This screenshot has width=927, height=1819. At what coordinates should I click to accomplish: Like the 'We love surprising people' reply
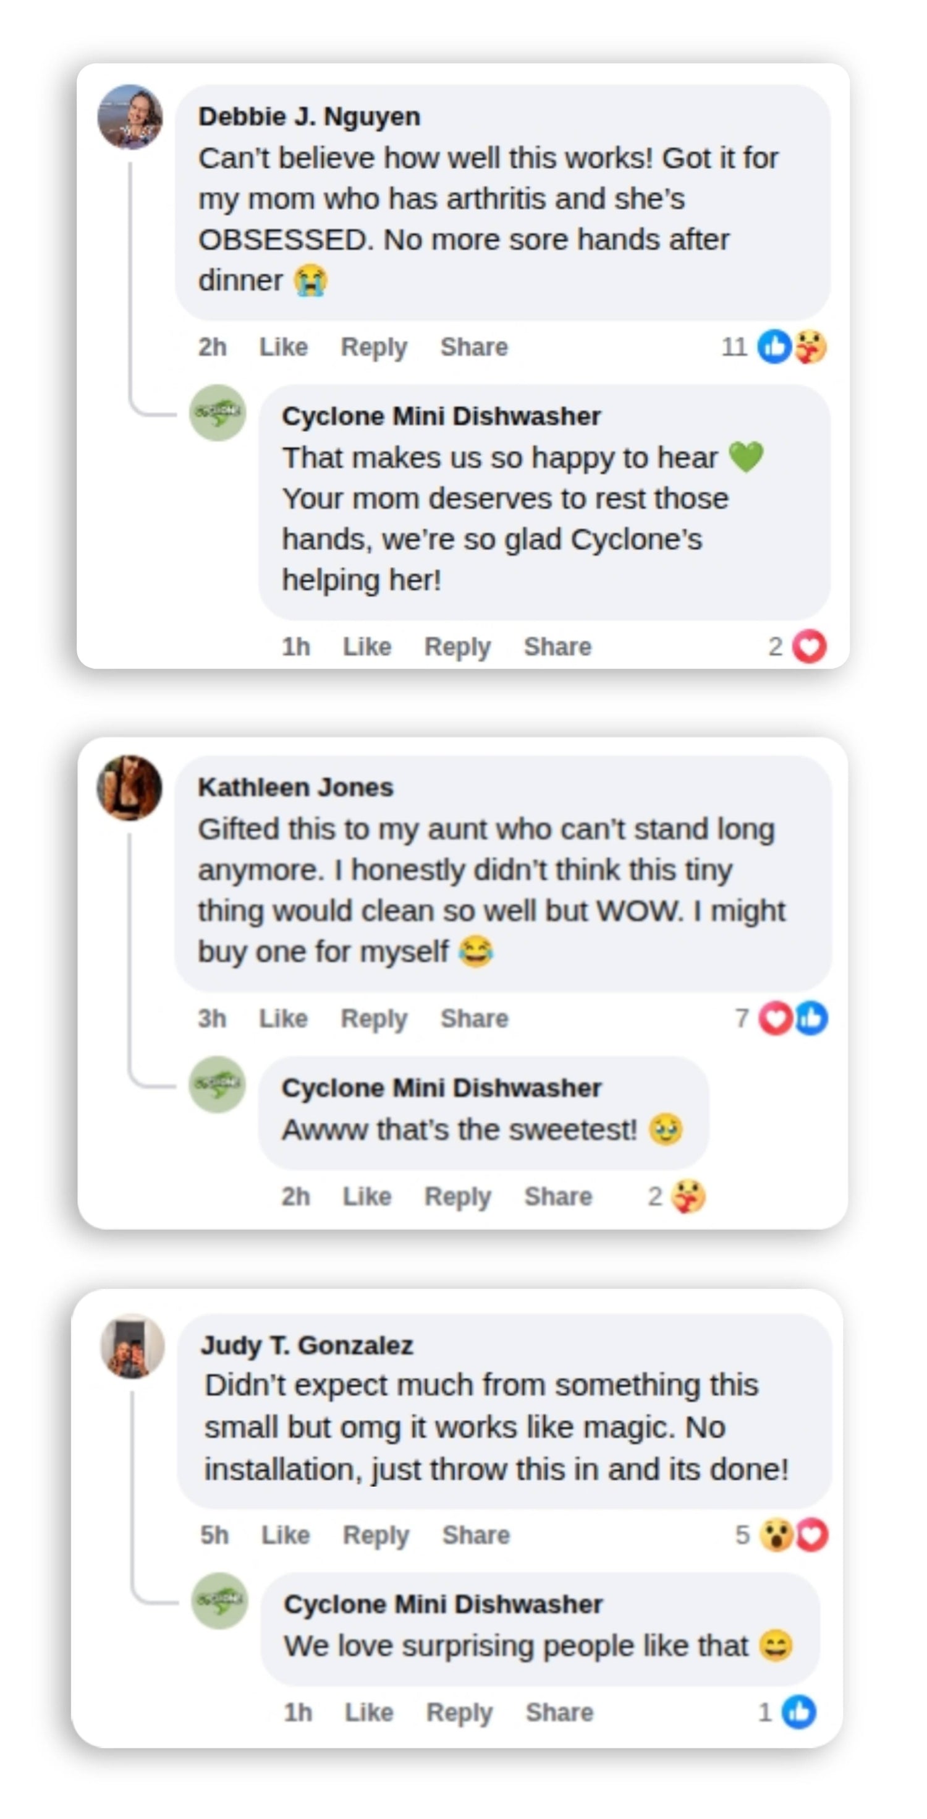click(368, 1711)
